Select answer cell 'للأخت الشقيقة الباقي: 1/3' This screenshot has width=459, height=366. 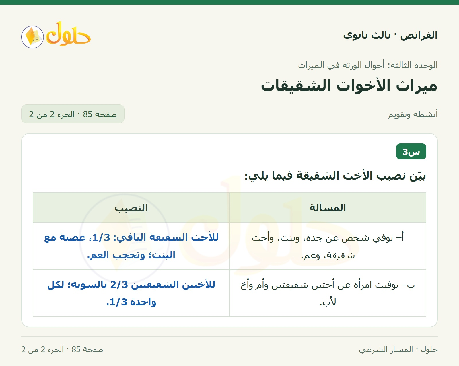[131, 246]
